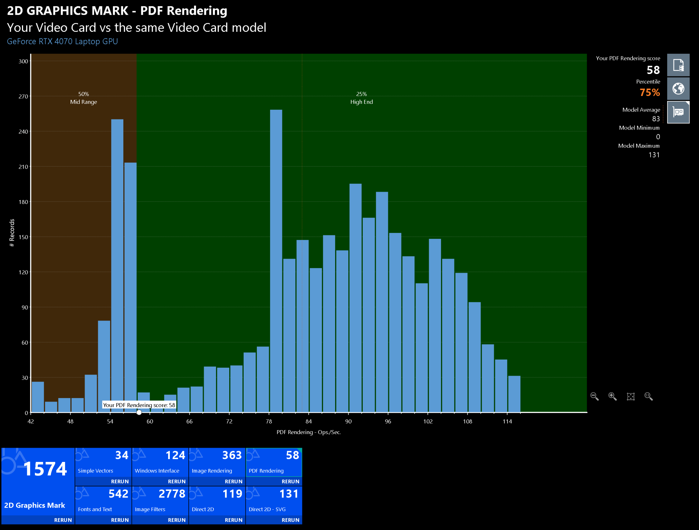
Task: Open the Fonts and Text result tile
Action: point(103,501)
